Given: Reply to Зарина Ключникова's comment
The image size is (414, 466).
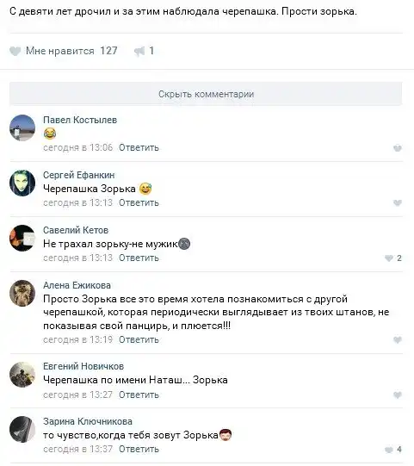Looking at the screenshot, I should [x=139, y=449].
